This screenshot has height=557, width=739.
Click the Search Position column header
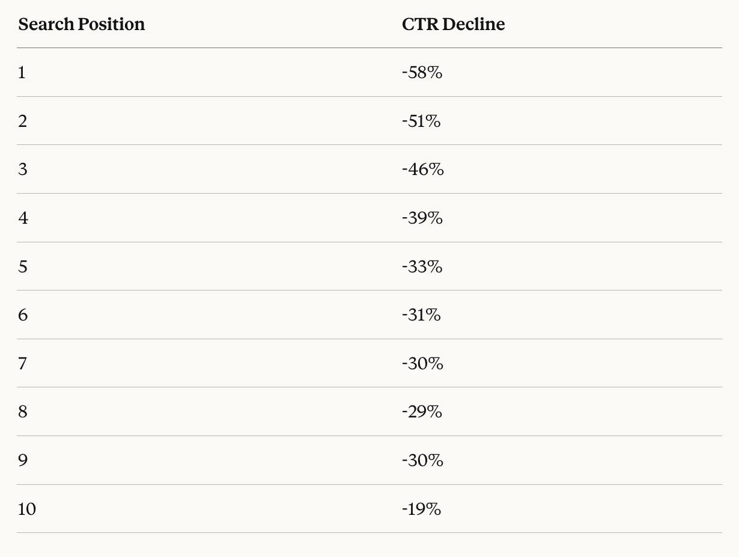(x=82, y=25)
